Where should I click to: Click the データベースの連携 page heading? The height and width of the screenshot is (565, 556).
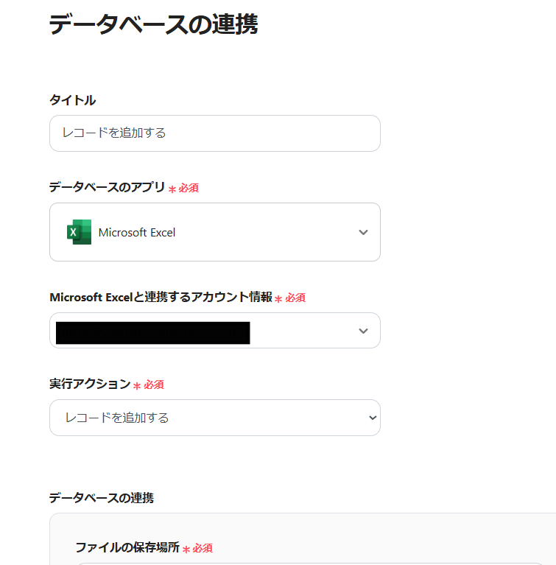(153, 24)
